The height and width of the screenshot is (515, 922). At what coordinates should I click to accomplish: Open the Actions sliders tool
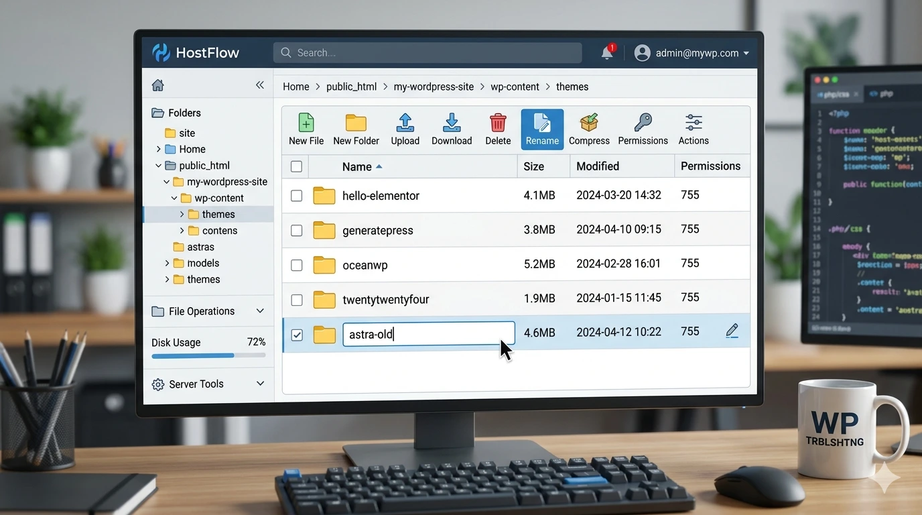point(694,123)
